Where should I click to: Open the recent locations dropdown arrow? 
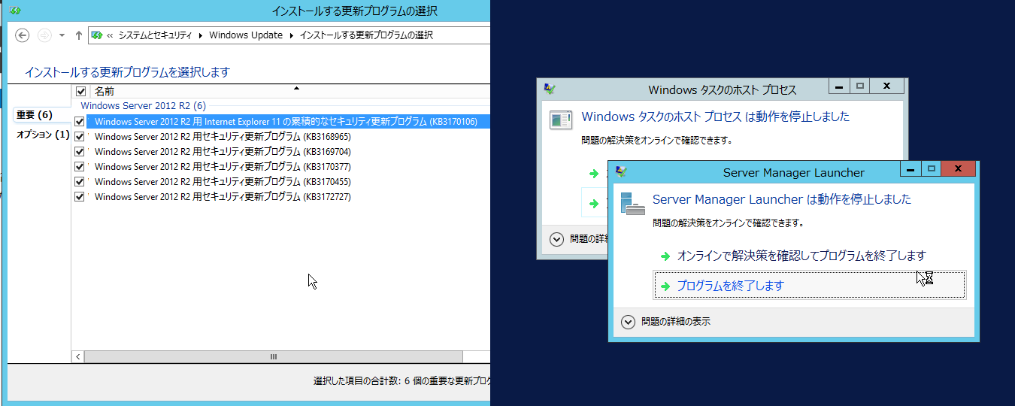(x=62, y=35)
